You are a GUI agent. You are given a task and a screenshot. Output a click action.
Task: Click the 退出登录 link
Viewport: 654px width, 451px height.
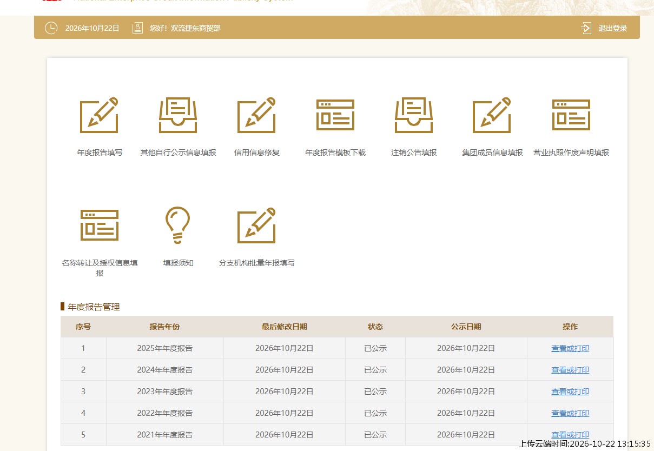click(x=613, y=28)
